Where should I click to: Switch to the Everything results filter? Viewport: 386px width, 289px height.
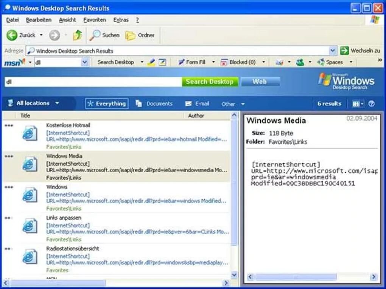click(x=106, y=103)
